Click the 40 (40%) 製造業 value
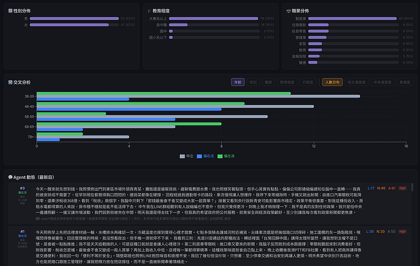Screen dimensions: 420x266 (406, 18)
